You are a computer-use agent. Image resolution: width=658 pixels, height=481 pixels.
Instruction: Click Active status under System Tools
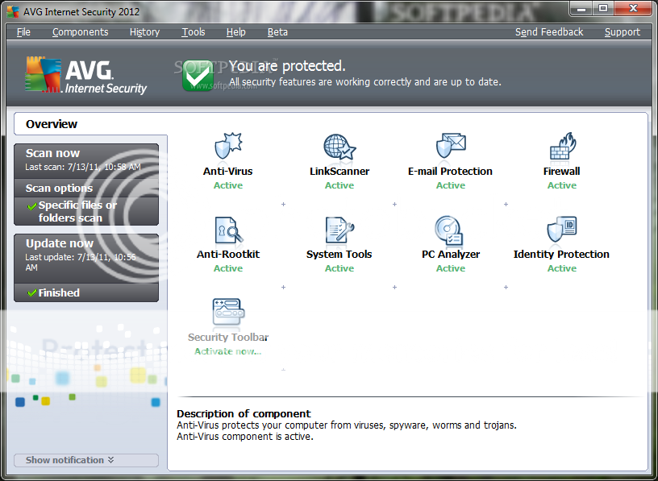point(339,268)
